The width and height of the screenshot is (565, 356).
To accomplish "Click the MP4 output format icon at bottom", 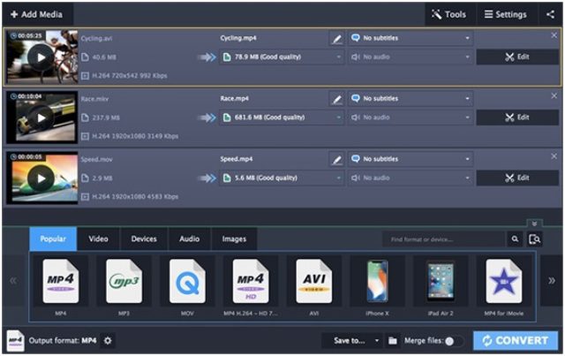I will coord(16,340).
